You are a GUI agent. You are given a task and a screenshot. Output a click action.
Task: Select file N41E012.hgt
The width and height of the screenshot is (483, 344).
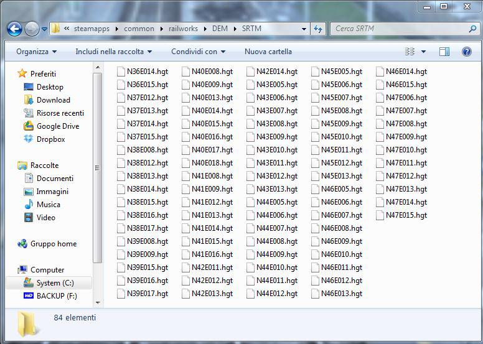(207, 202)
